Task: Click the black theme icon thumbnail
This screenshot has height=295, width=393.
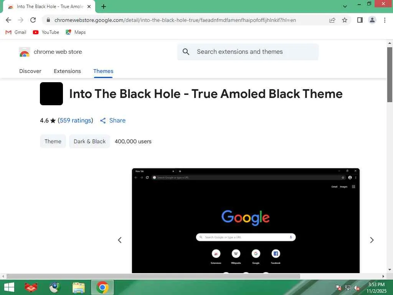Action: click(51, 94)
